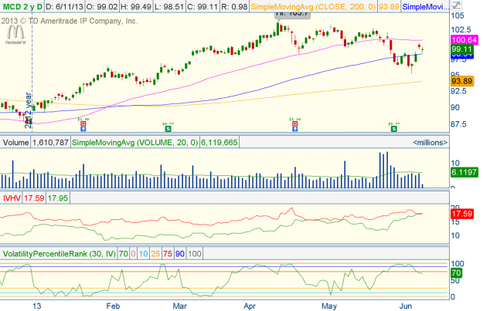
Task: Click the blue conference call icon in April
Action: 294,129
